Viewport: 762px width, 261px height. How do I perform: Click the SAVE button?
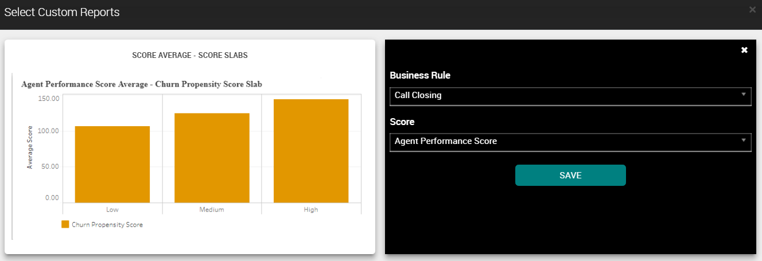[x=570, y=176]
